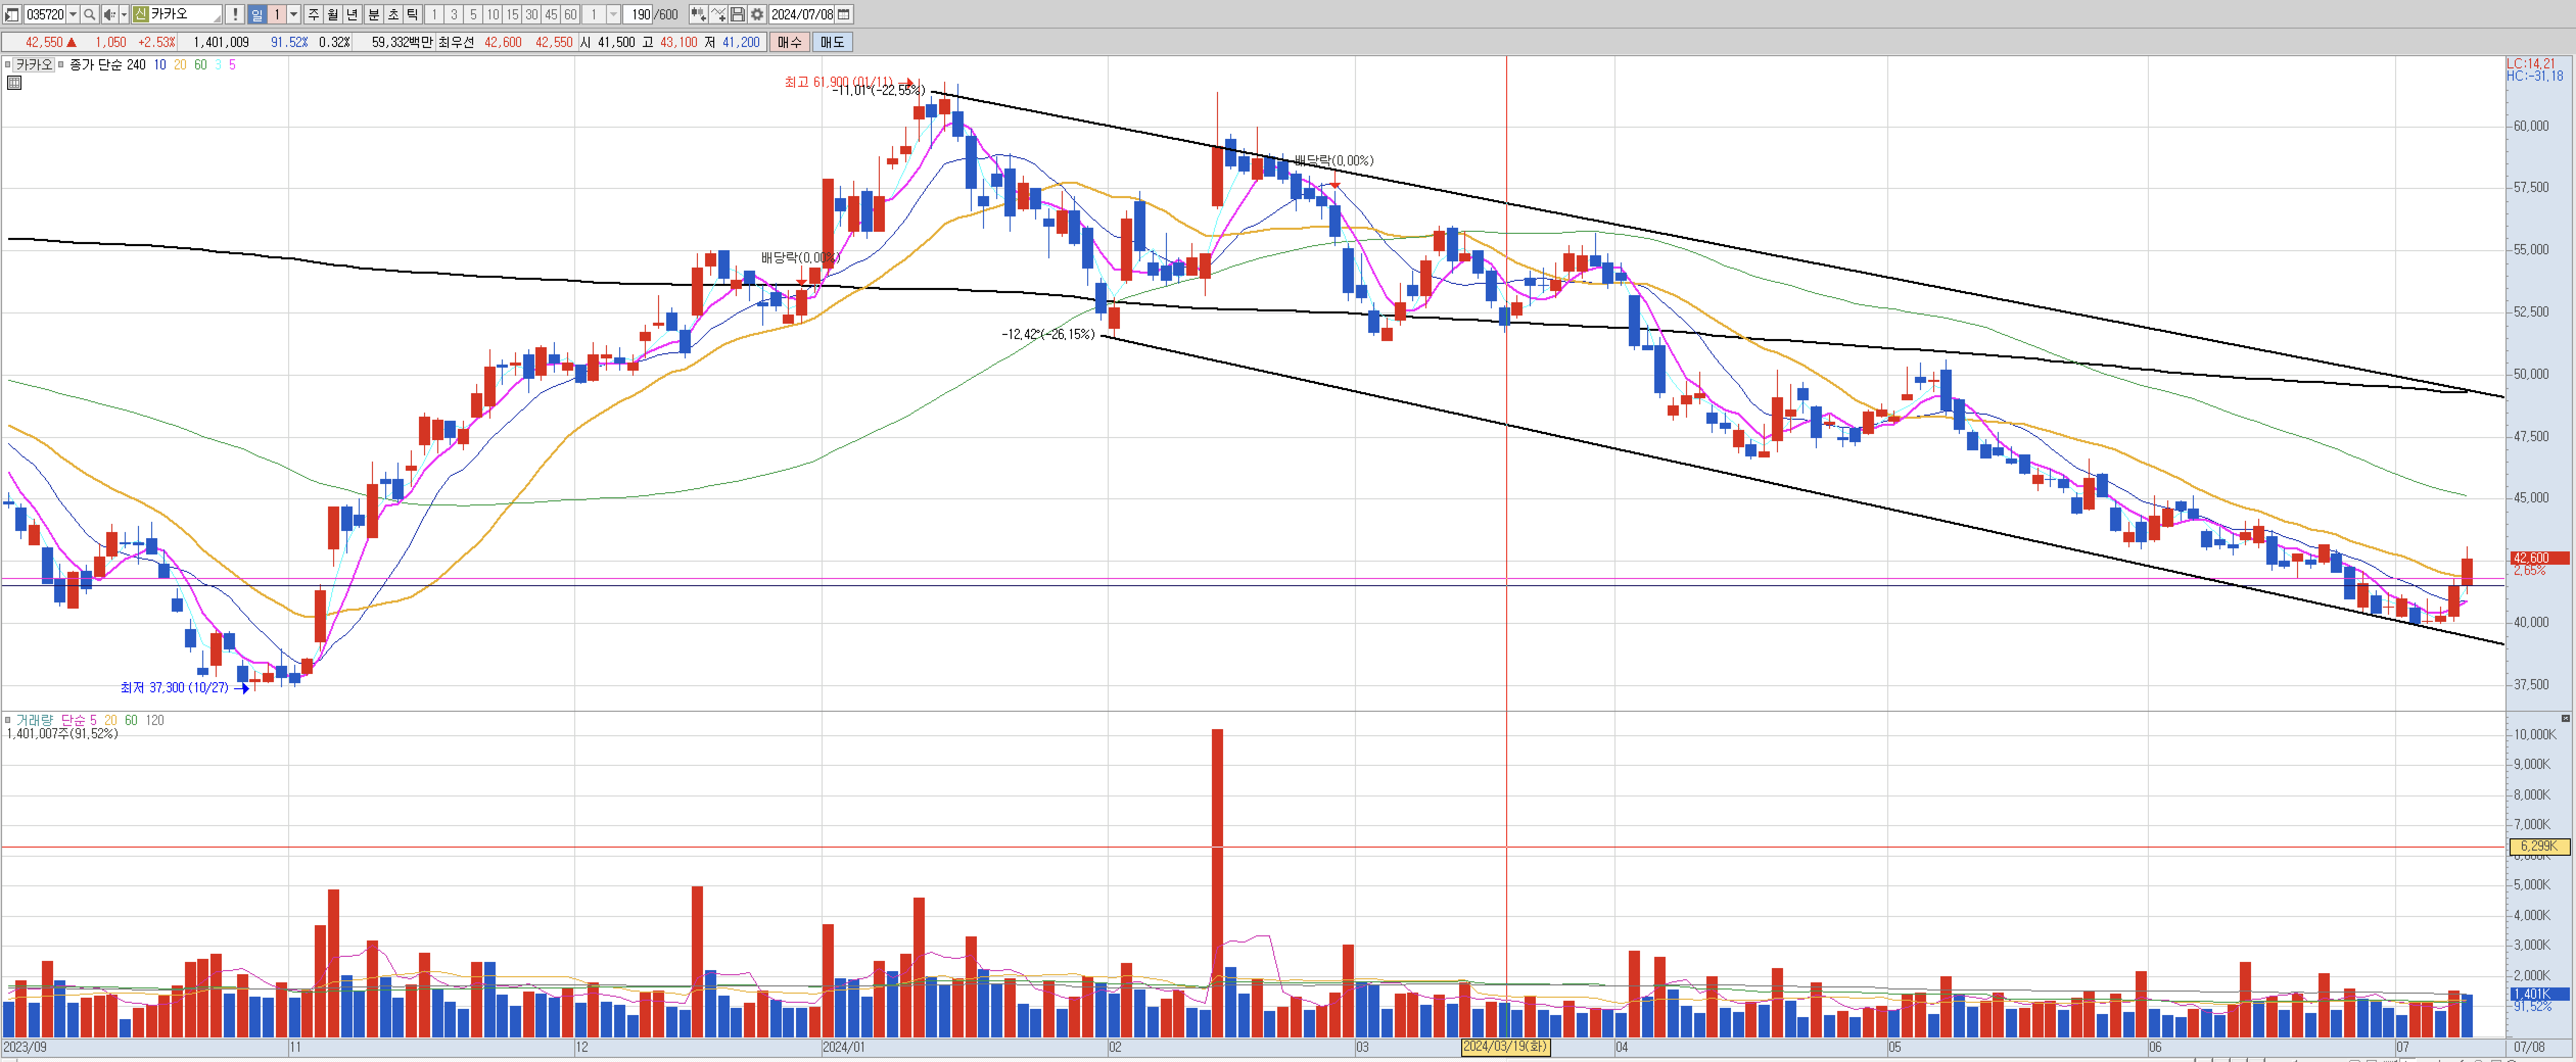Click the add indicator line icon

tap(718, 15)
